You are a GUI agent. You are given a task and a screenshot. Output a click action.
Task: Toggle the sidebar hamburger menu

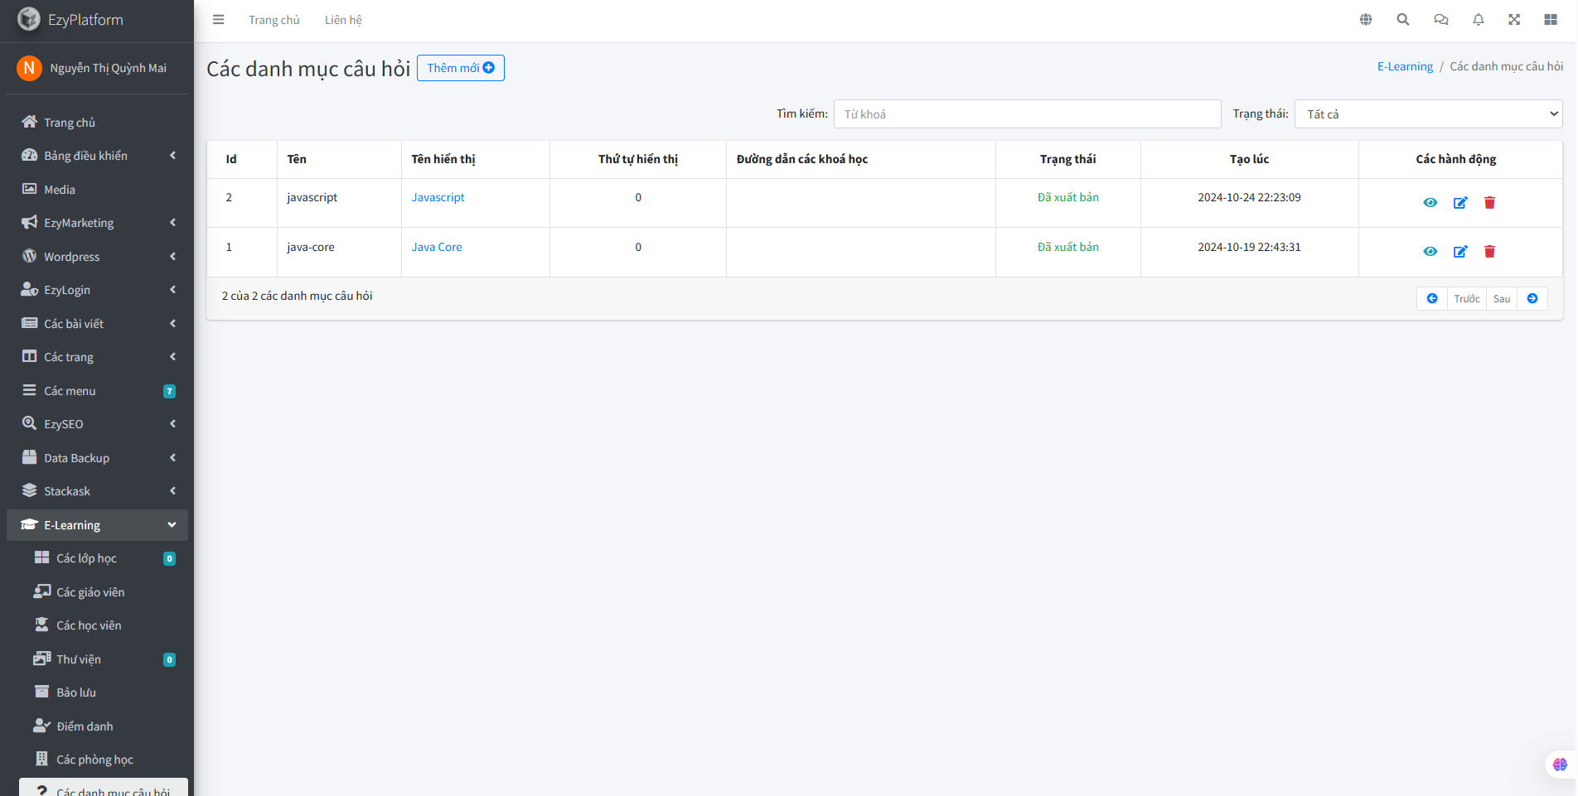[x=218, y=20]
